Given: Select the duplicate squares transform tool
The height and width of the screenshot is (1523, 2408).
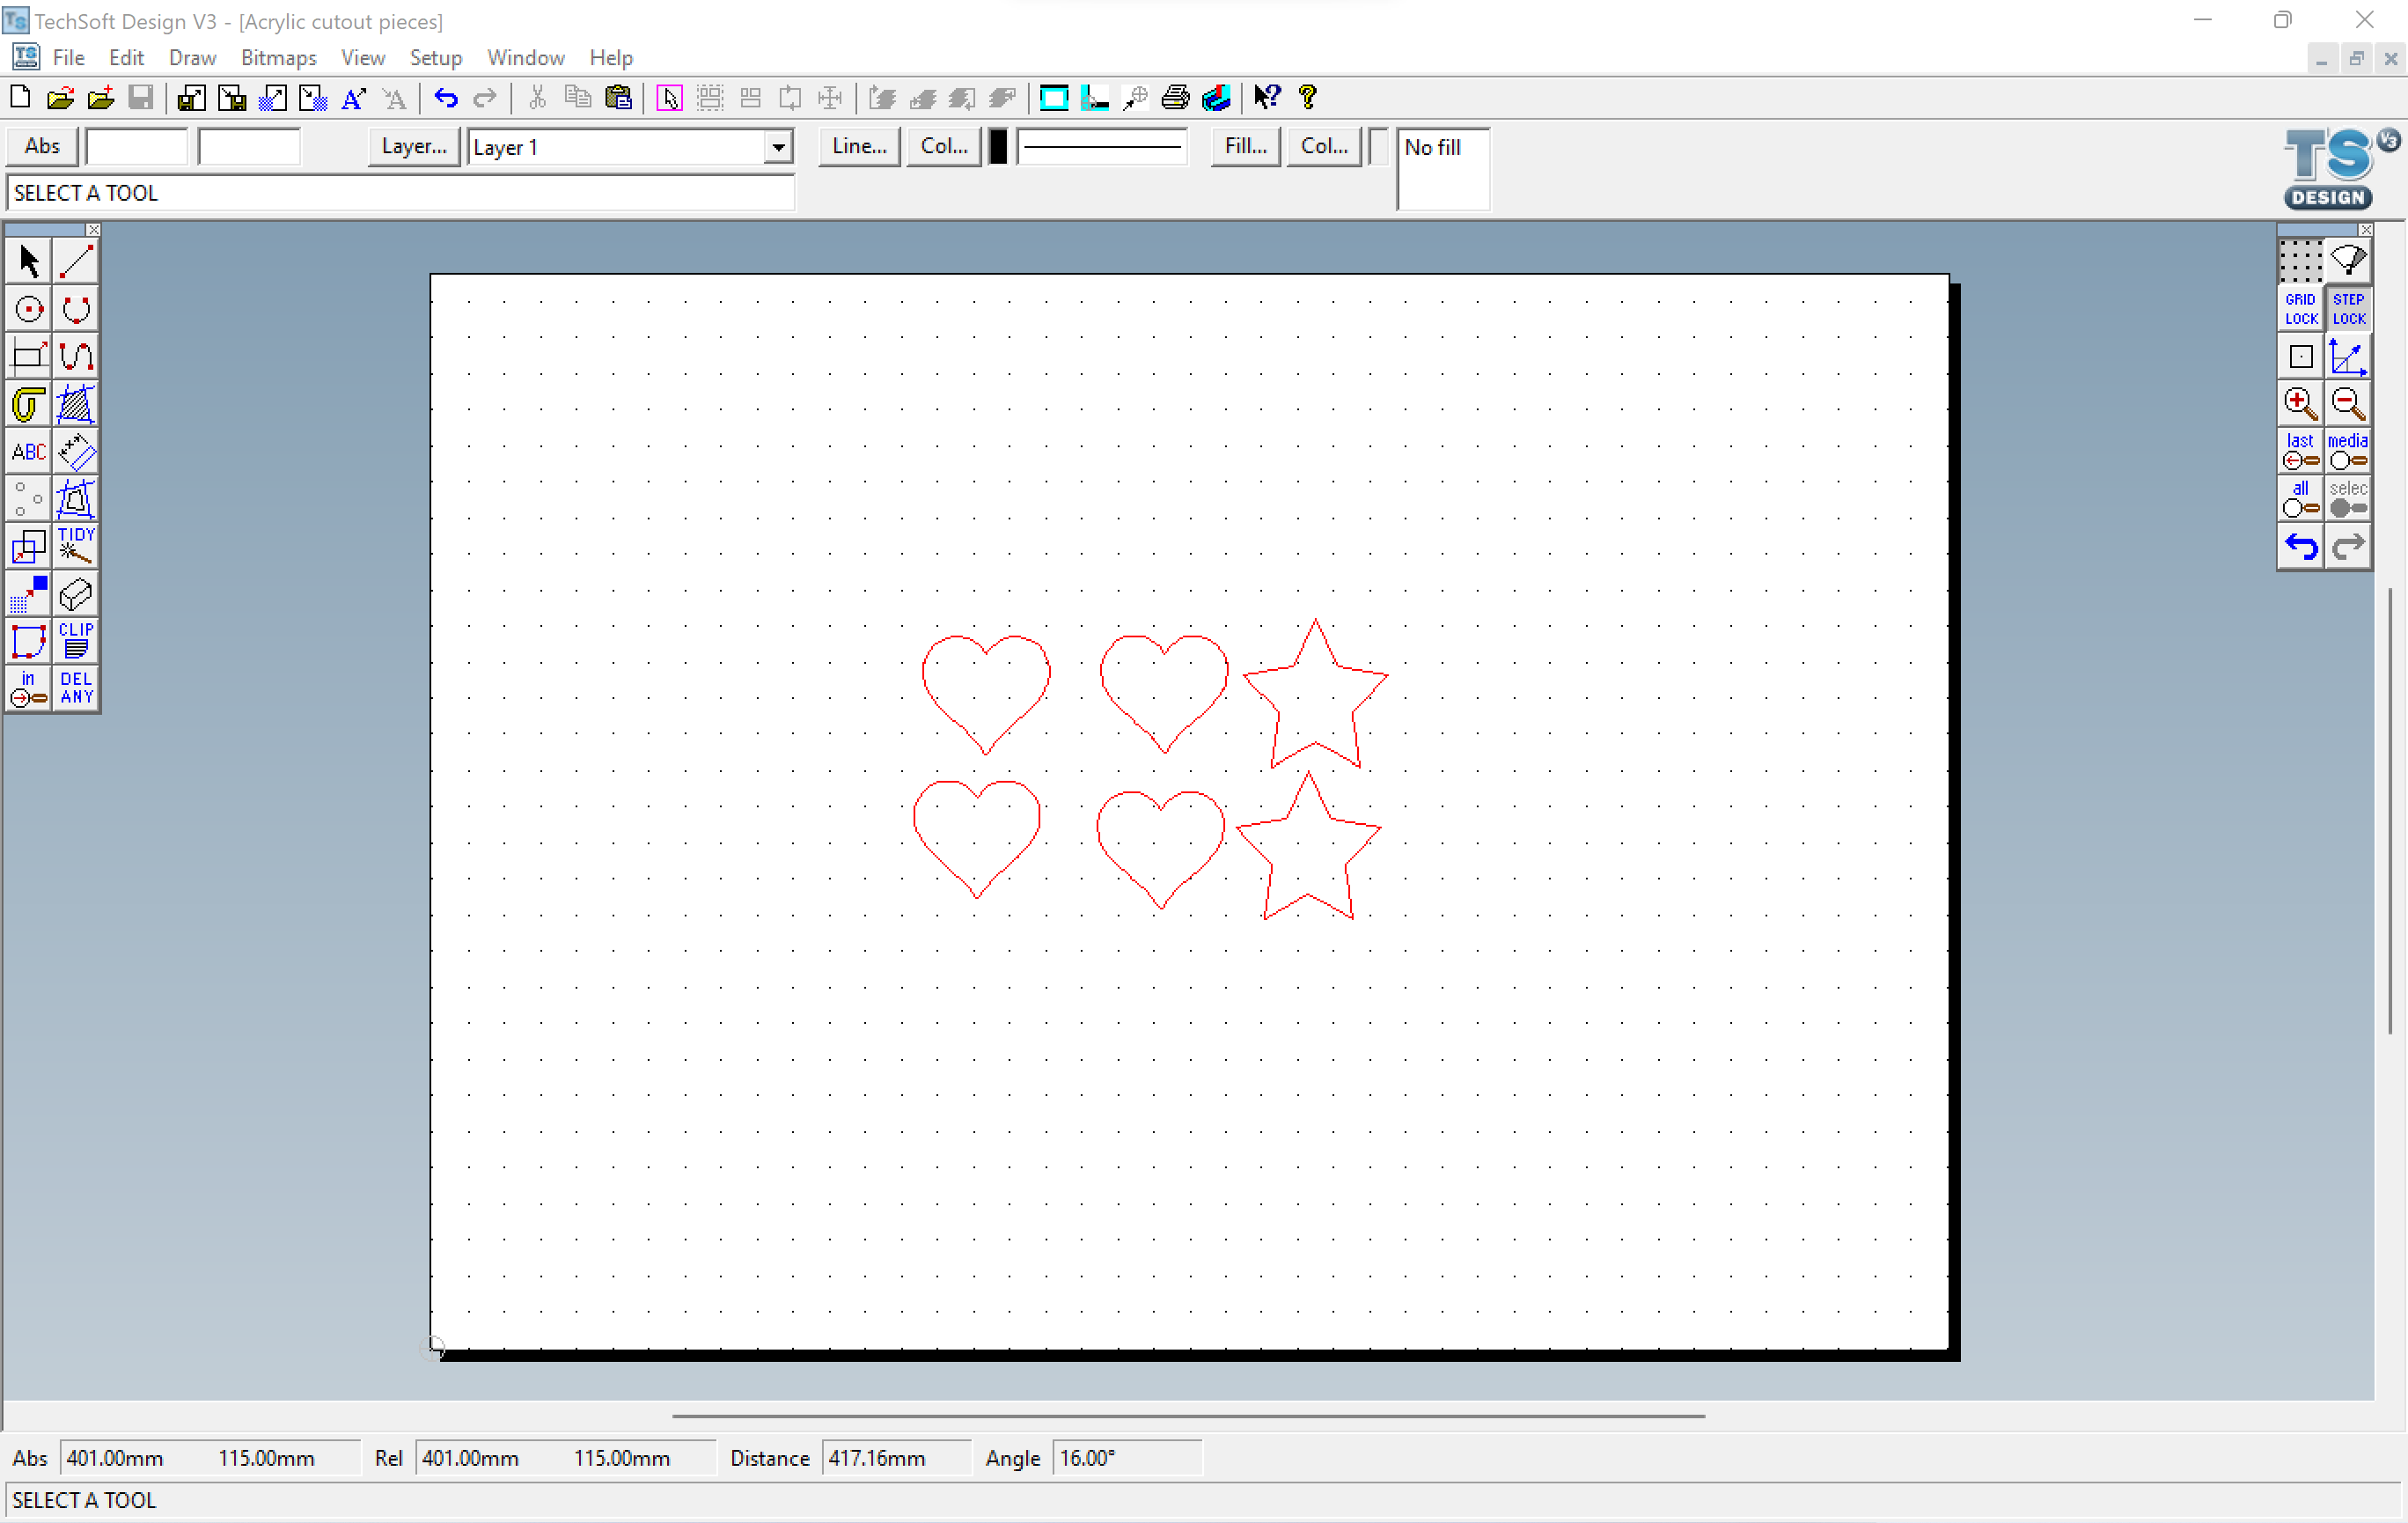Looking at the screenshot, I should pos(28,546).
